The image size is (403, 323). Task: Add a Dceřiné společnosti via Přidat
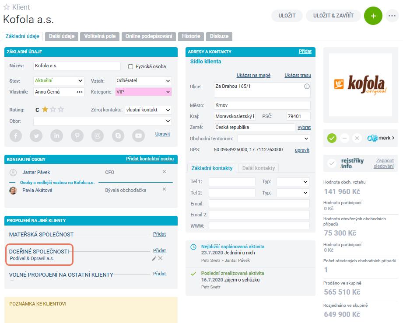pyautogui.click(x=159, y=250)
